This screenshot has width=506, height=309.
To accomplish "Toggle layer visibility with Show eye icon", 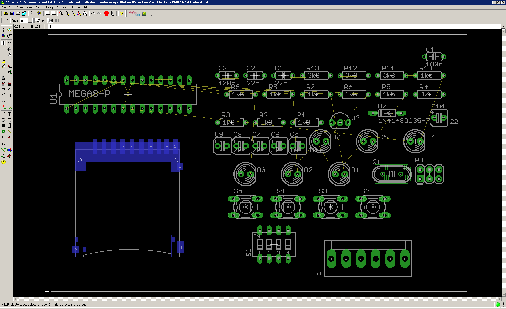I will tap(9, 30).
